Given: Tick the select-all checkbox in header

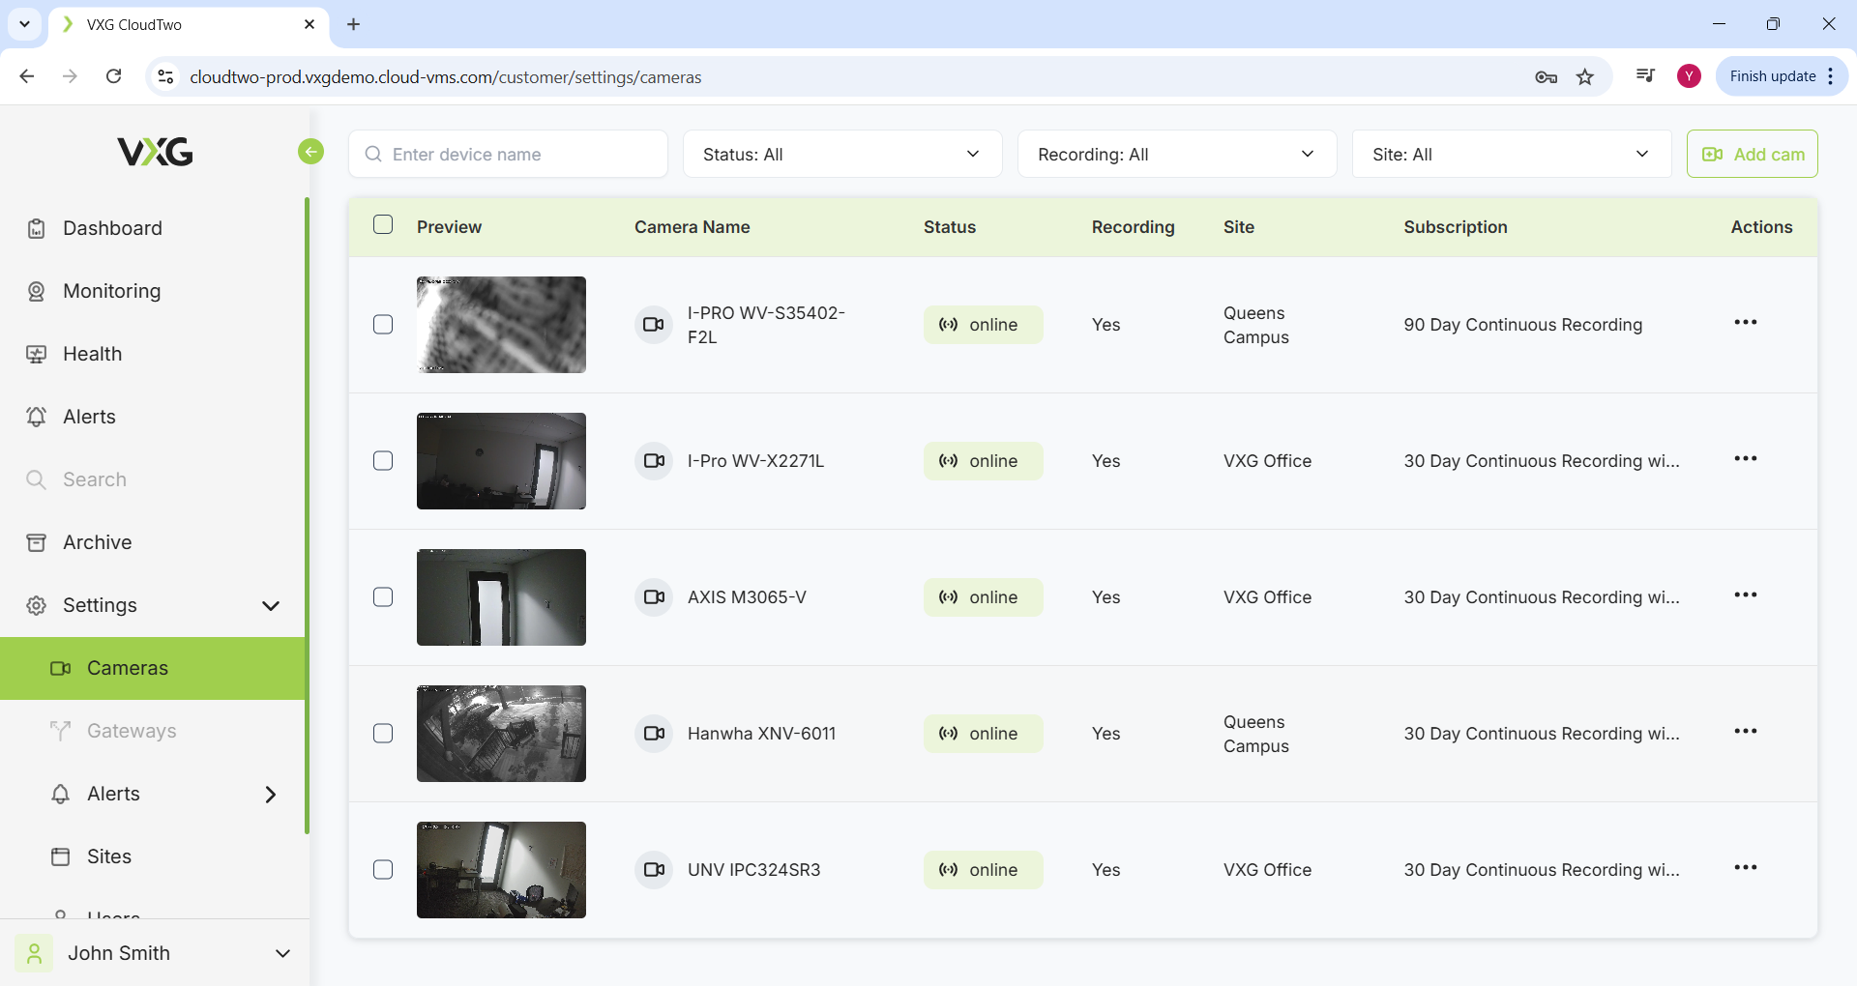Looking at the screenshot, I should (x=383, y=225).
